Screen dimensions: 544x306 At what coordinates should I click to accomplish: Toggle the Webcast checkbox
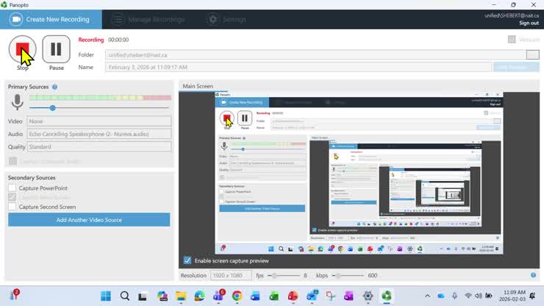click(x=512, y=39)
